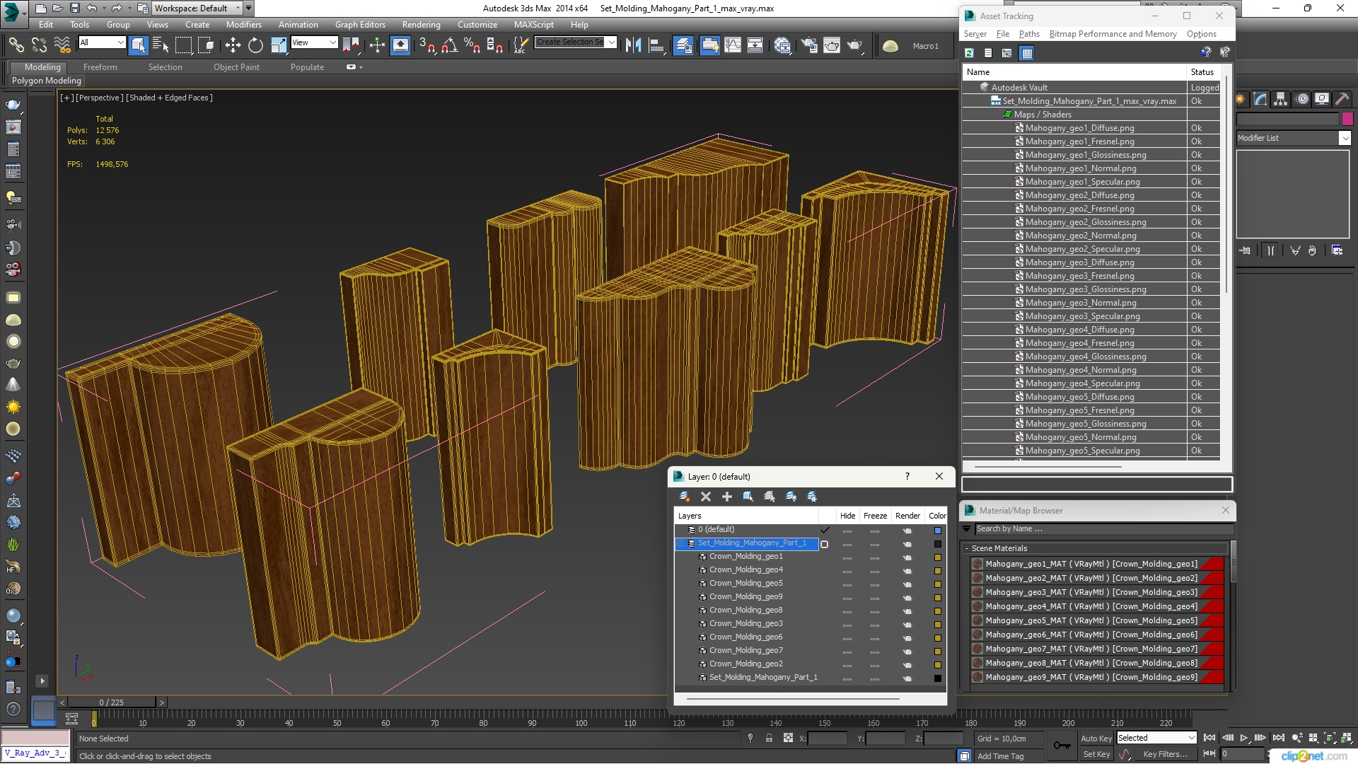Open Create Selection Set dropdown

575,42
